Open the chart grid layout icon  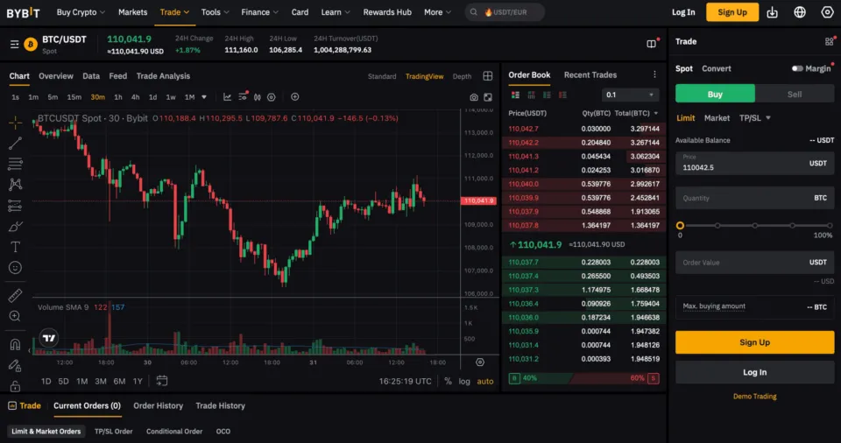pos(488,76)
